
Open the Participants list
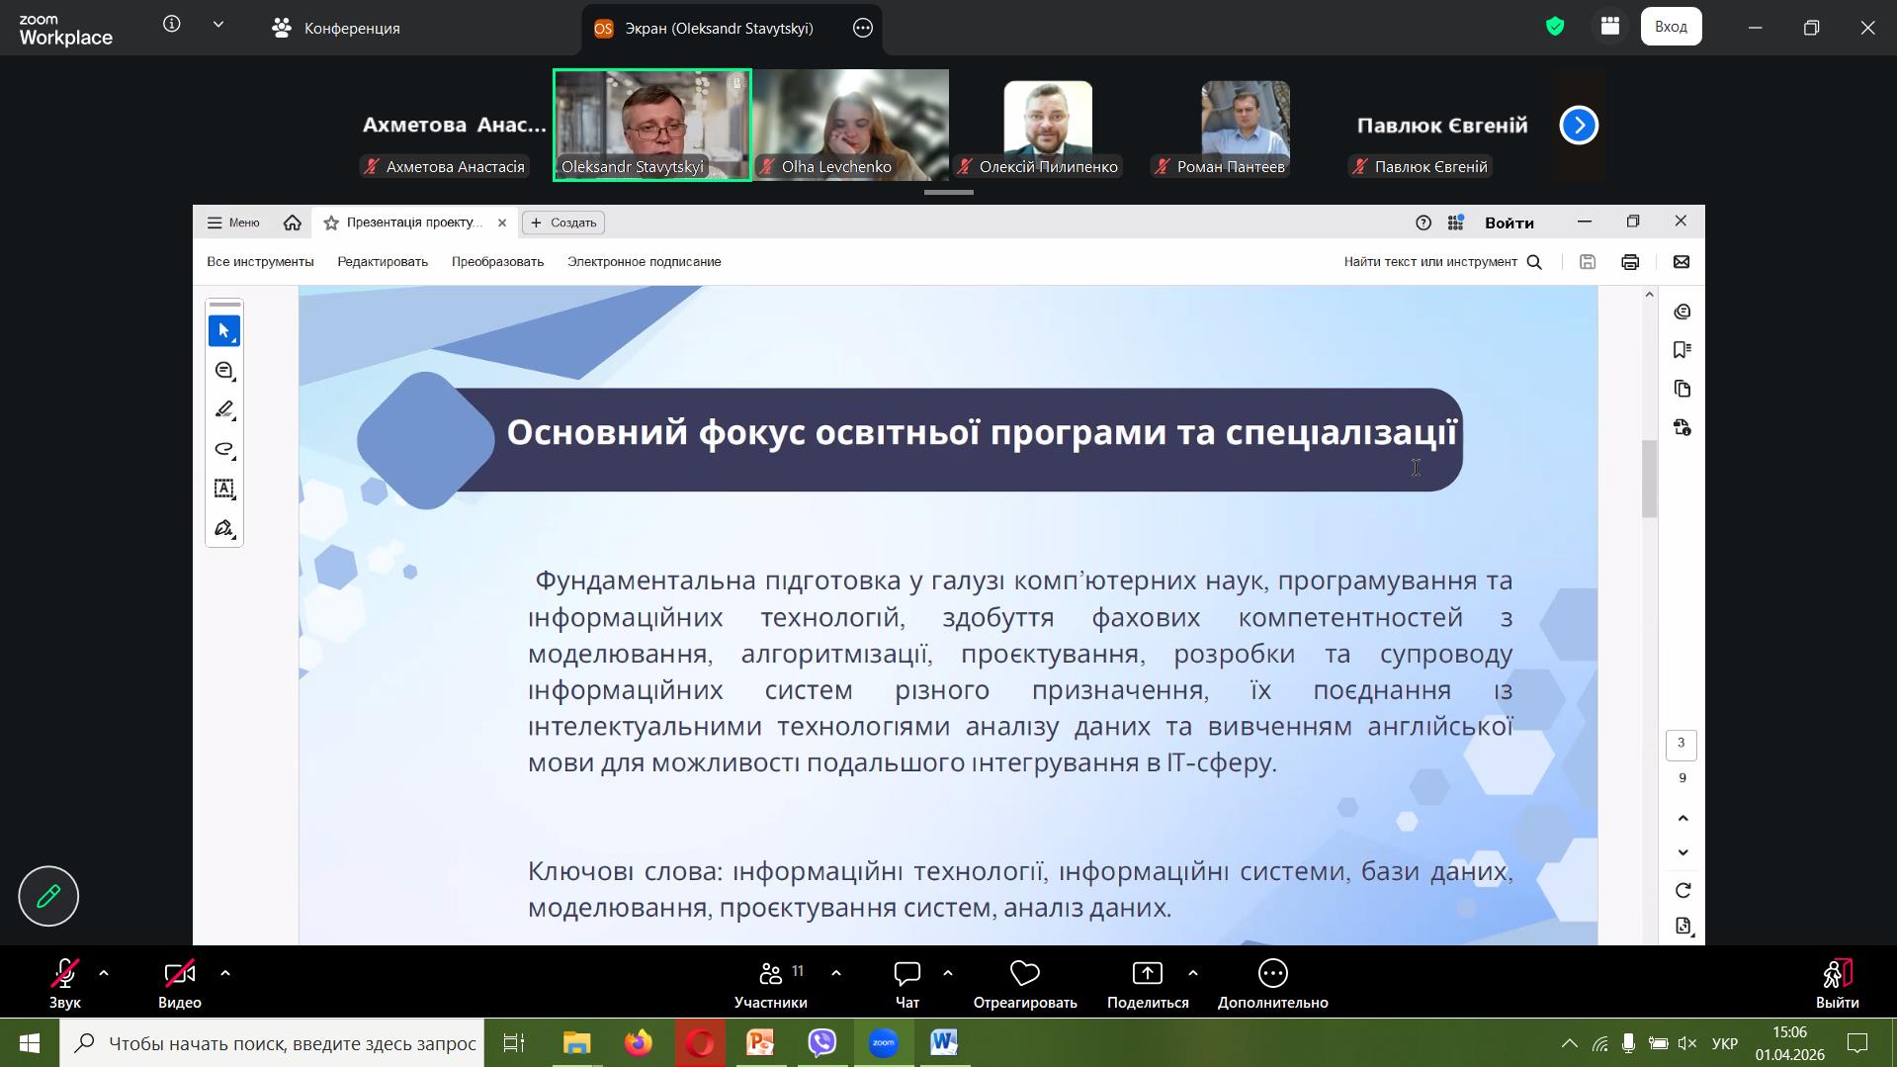click(771, 975)
